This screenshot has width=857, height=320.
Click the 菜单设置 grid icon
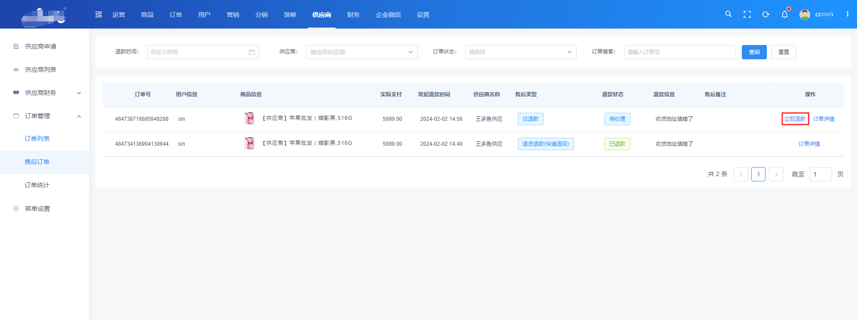coord(16,209)
